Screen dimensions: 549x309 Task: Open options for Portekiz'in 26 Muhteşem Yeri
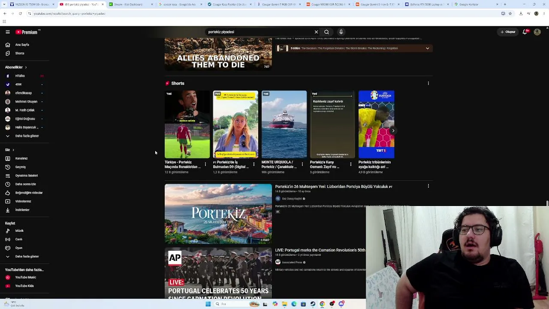(428, 186)
